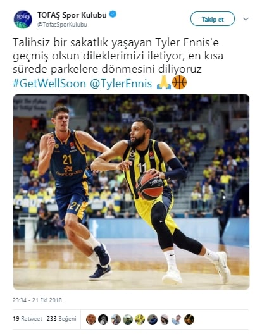The height and width of the screenshot is (334, 262).
Task: Click the TOFAŞ Spor Kulübü profile avatar
Action: point(23,19)
